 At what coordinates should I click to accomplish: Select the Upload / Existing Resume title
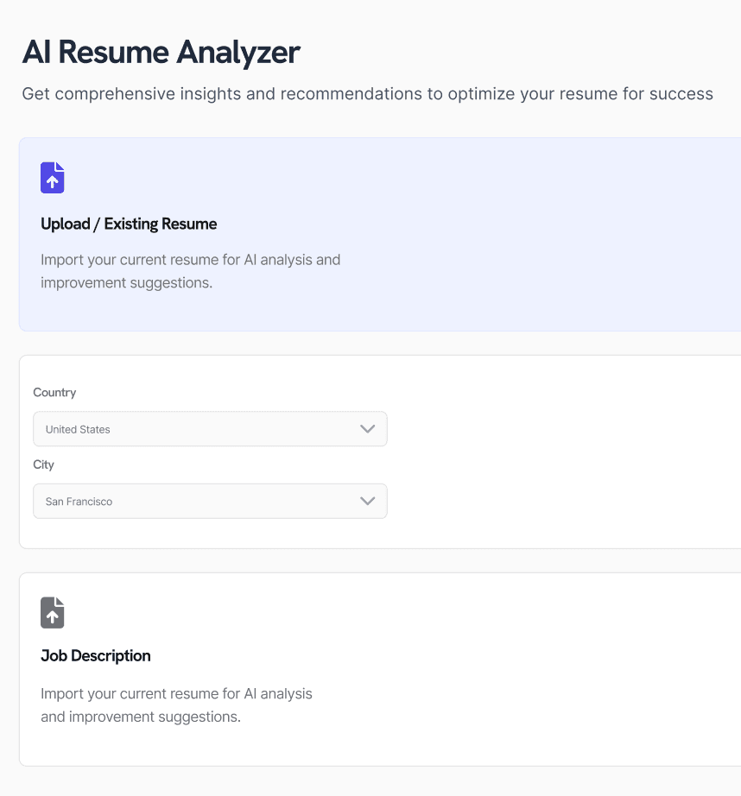(x=129, y=224)
